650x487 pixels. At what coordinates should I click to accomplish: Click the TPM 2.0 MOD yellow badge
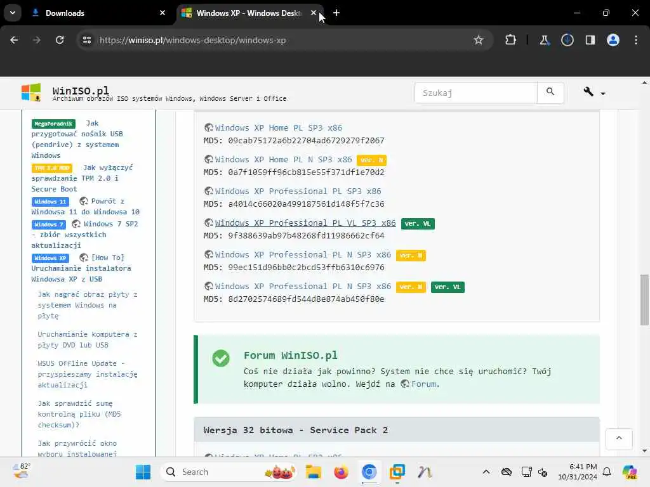point(52,167)
